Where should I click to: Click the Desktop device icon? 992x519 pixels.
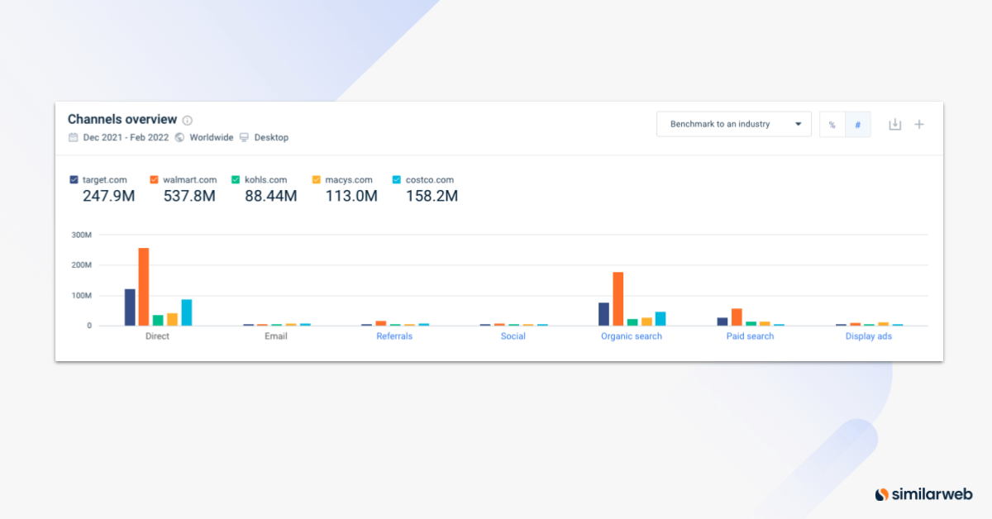(244, 137)
